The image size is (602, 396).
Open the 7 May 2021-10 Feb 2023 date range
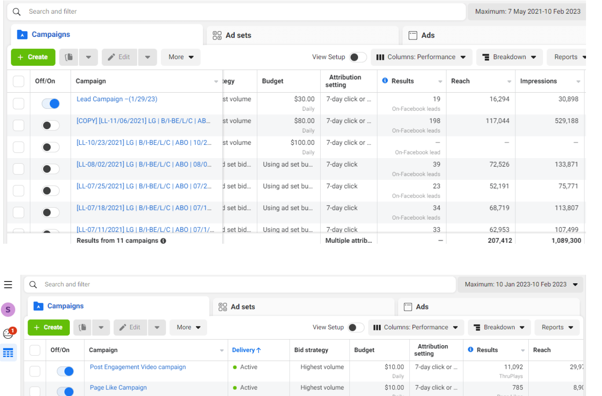[x=527, y=12]
